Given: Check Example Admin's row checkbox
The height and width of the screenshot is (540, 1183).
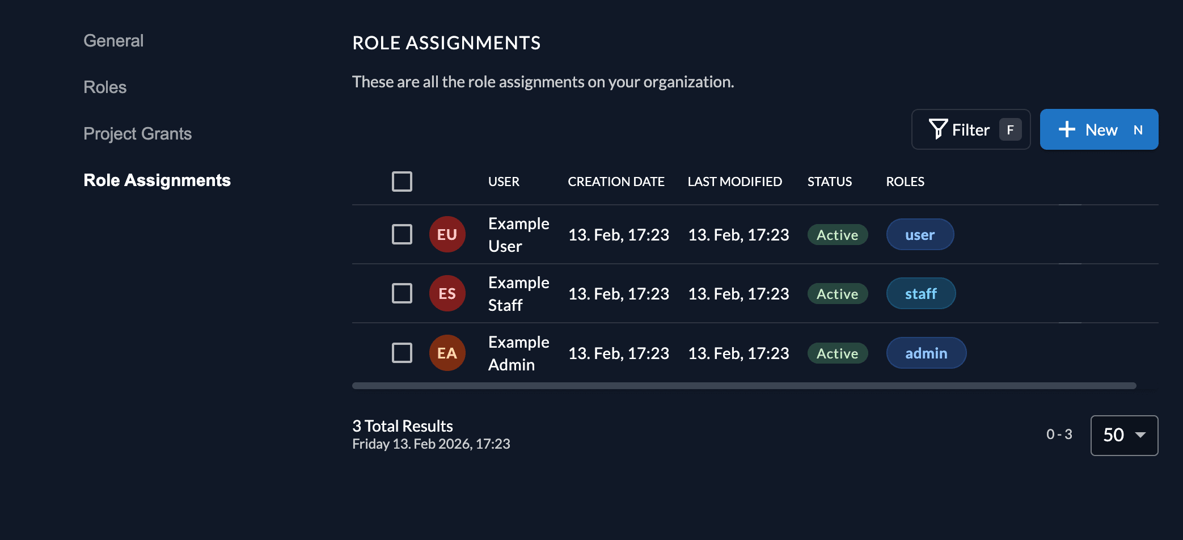Looking at the screenshot, I should tap(402, 352).
